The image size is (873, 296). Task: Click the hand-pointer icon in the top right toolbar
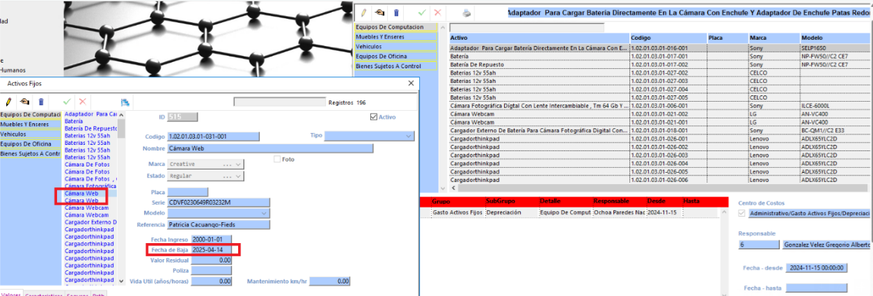[379, 13]
